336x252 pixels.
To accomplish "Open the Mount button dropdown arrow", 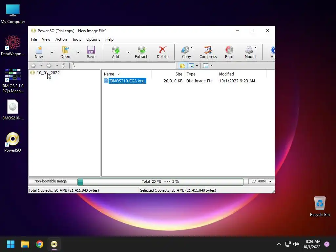I will [255, 48].
